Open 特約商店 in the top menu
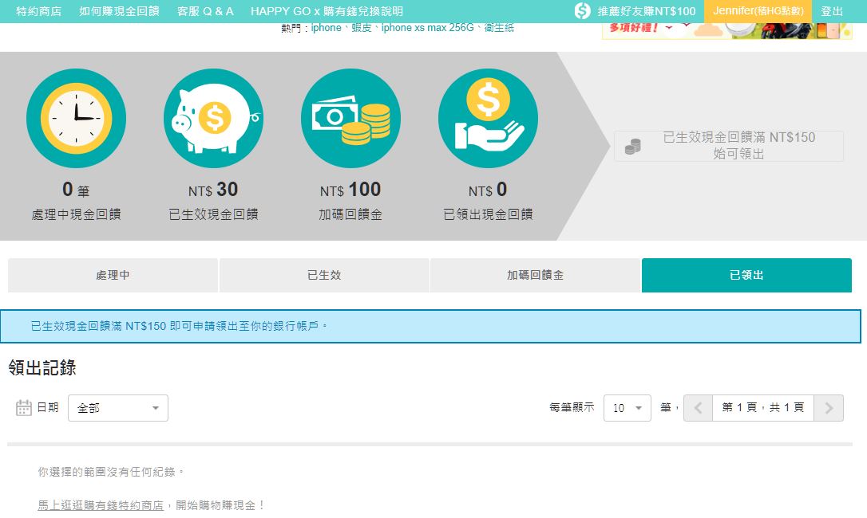This screenshot has height=518, width=867. pos(38,11)
